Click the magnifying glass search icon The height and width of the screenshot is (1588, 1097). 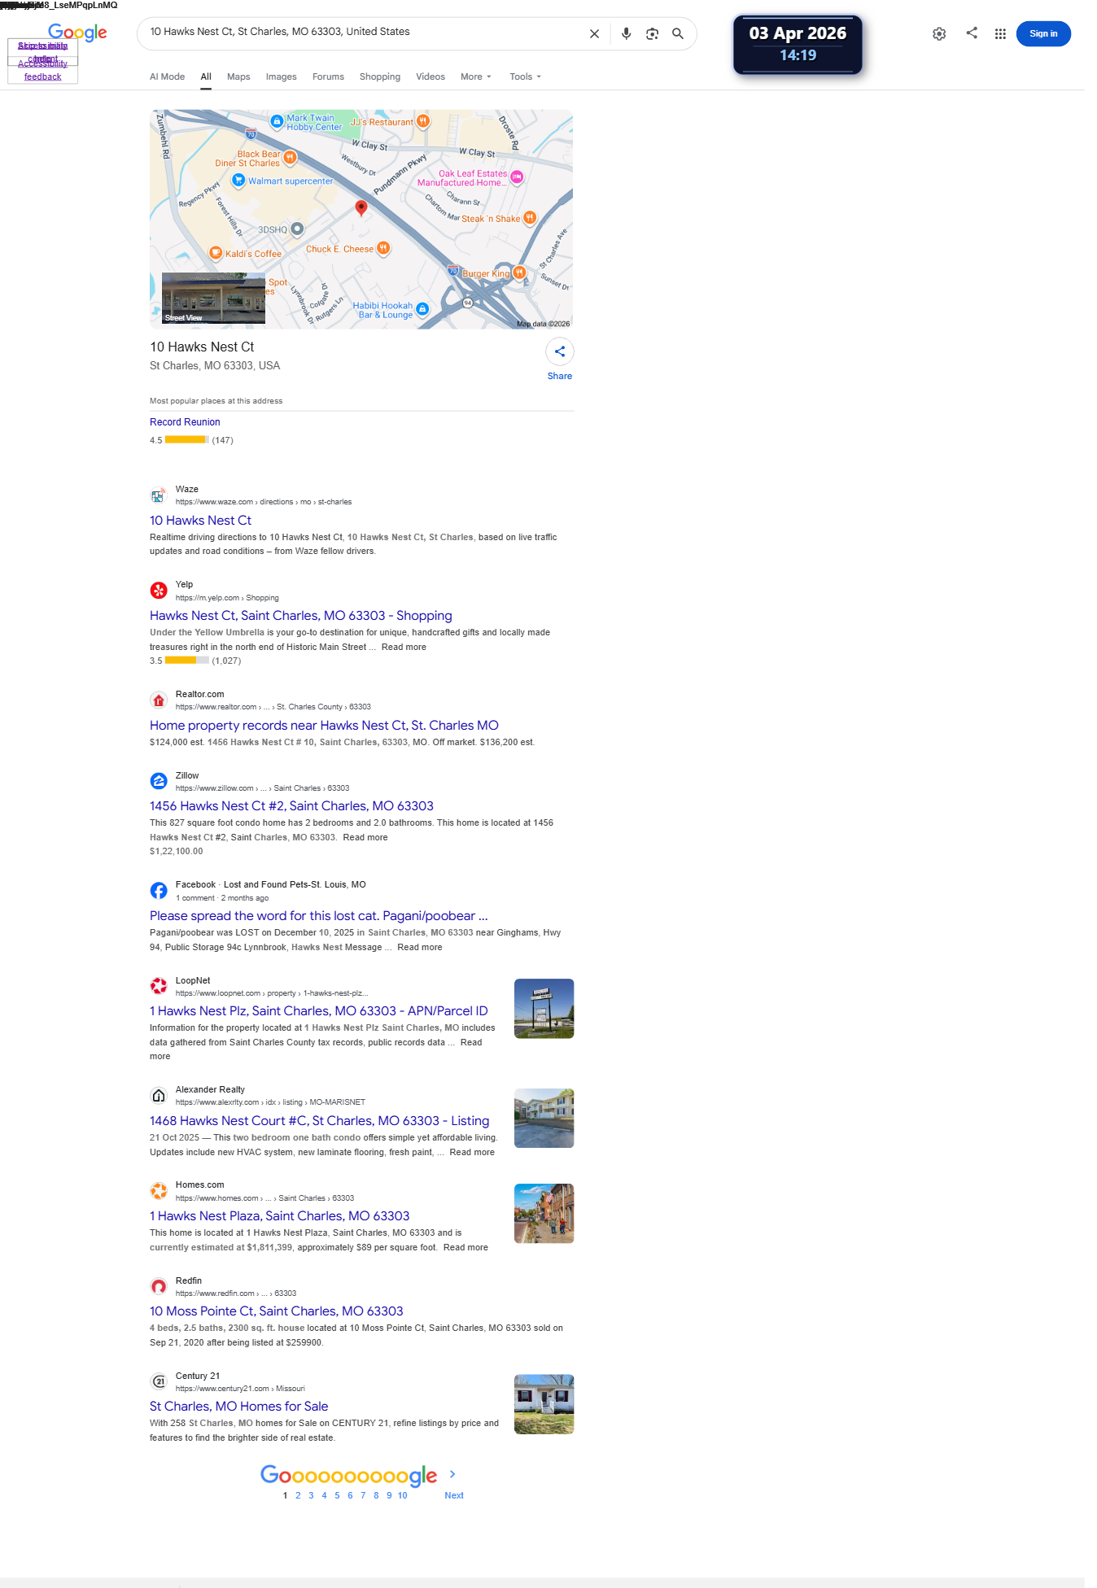(678, 34)
